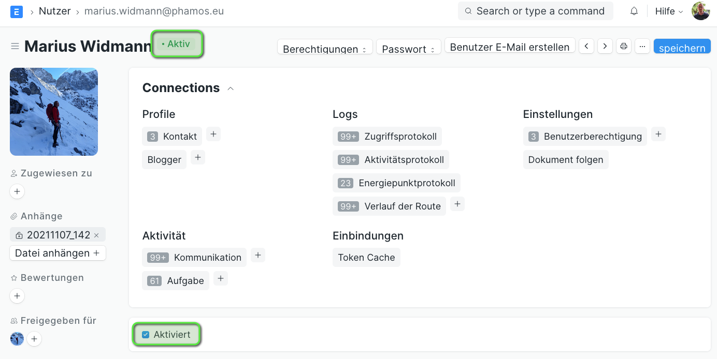Toggle the Aktiviert checkbox
717x359 pixels.
coord(146,335)
